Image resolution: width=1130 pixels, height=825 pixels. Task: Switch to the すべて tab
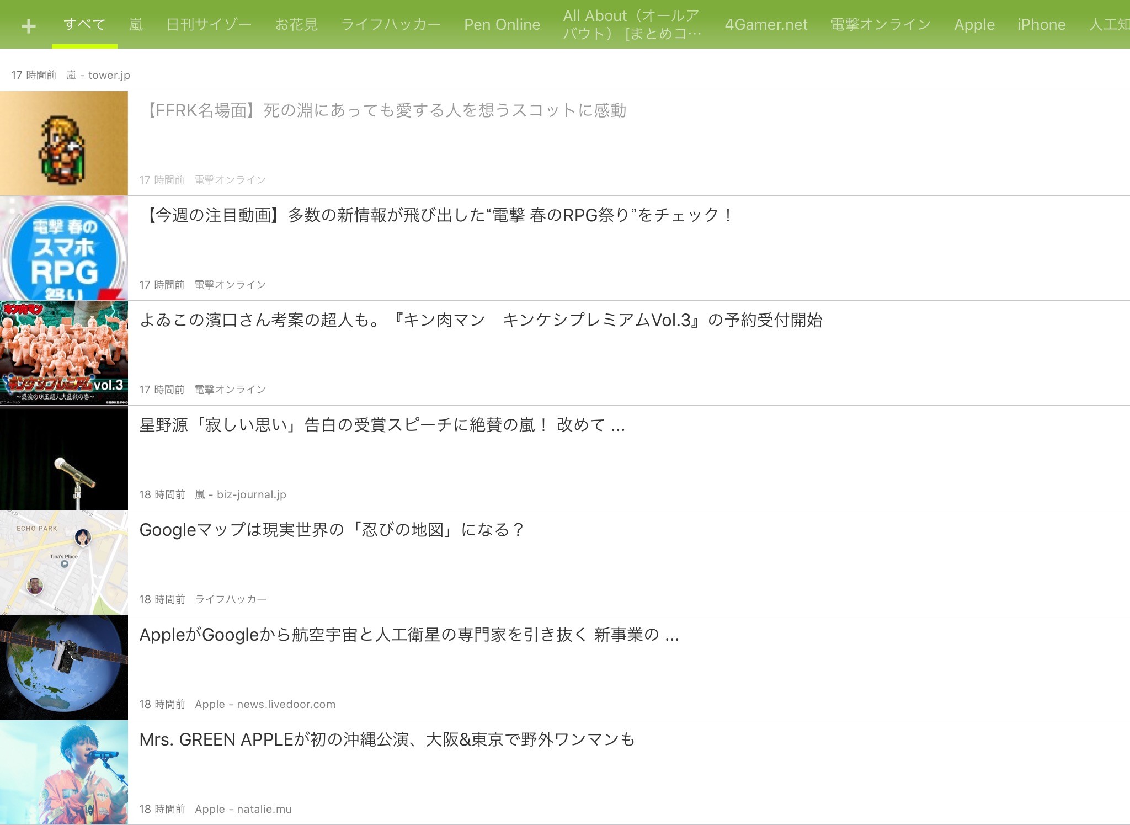point(84,24)
